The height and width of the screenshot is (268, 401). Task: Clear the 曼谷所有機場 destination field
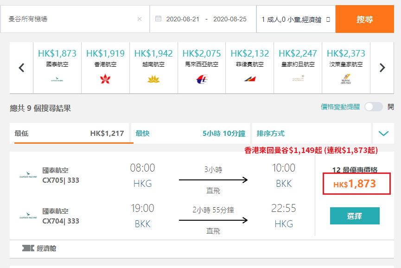point(140,19)
